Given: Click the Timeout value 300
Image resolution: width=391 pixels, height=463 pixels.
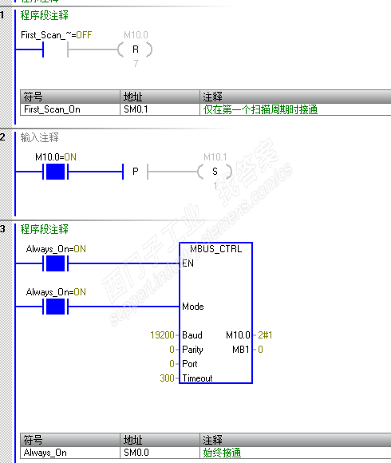Looking at the screenshot, I should pyautogui.click(x=167, y=378).
